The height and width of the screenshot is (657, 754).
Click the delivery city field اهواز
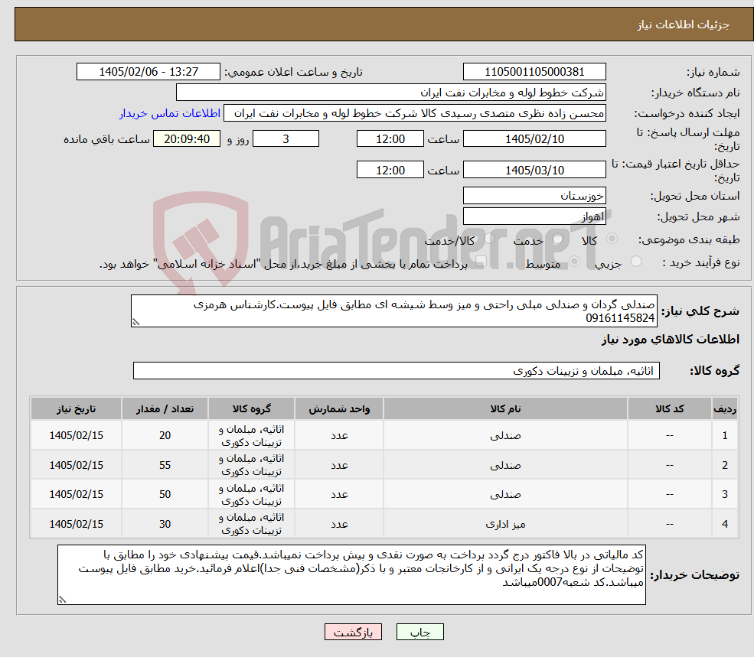534,216
